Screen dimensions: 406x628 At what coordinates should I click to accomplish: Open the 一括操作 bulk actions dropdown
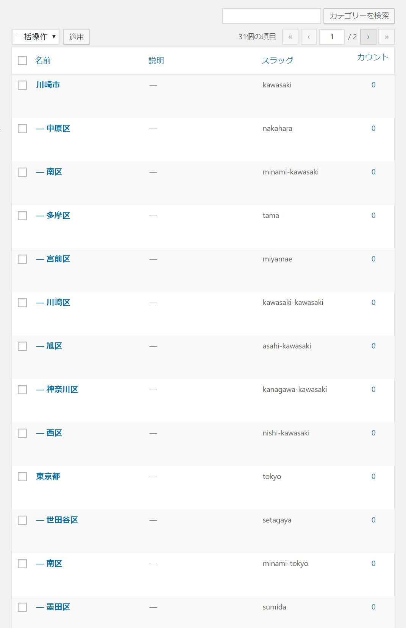tap(36, 37)
